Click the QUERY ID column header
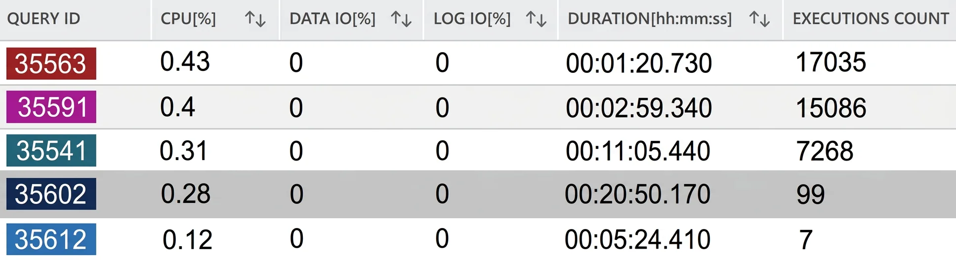The width and height of the screenshot is (956, 260). tap(43, 19)
